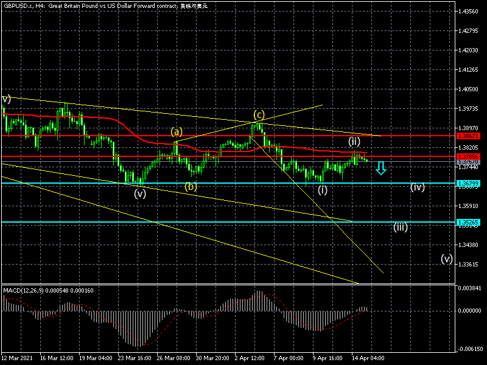The image size is (487, 365).
Task: Click the cyan 1.35265 price tag
Action: (x=468, y=223)
